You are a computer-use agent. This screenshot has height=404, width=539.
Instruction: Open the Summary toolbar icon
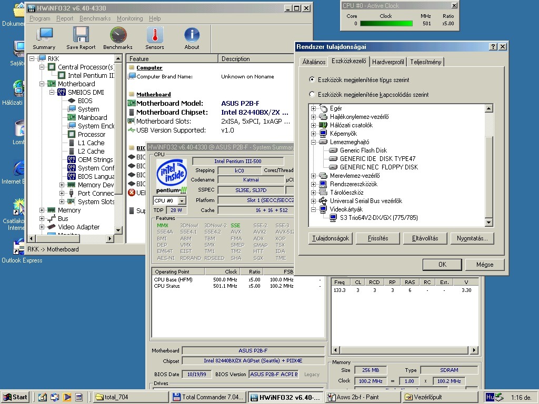(44, 35)
